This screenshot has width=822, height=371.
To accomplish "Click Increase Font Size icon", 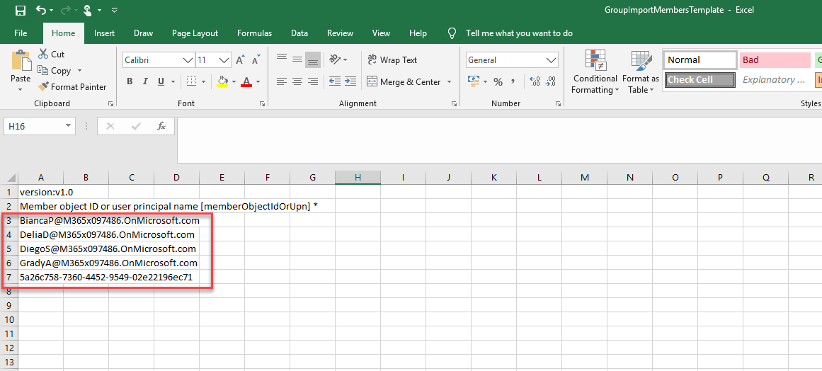I will coord(240,59).
